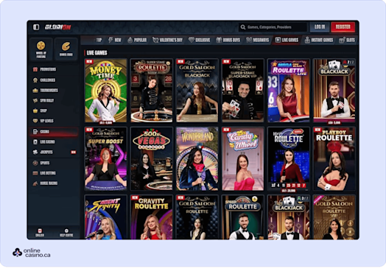Open the Wheel of Fortune tile

click(x=41, y=49)
